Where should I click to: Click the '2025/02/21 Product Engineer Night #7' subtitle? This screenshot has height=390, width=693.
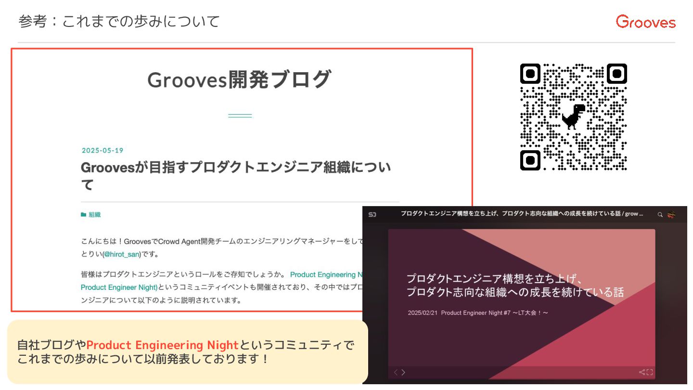478,312
